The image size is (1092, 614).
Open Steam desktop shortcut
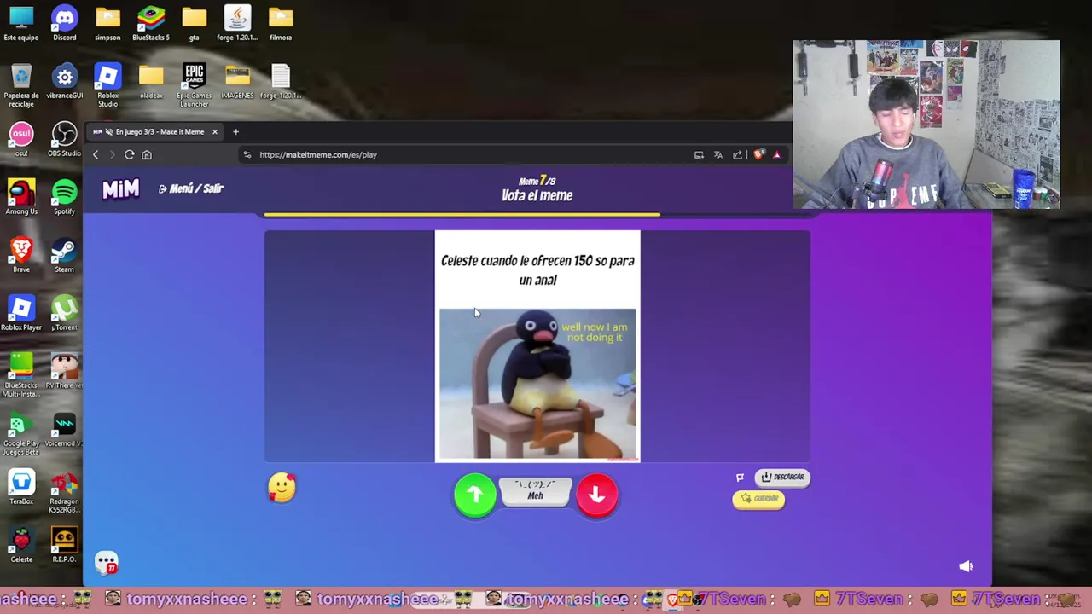[64, 255]
